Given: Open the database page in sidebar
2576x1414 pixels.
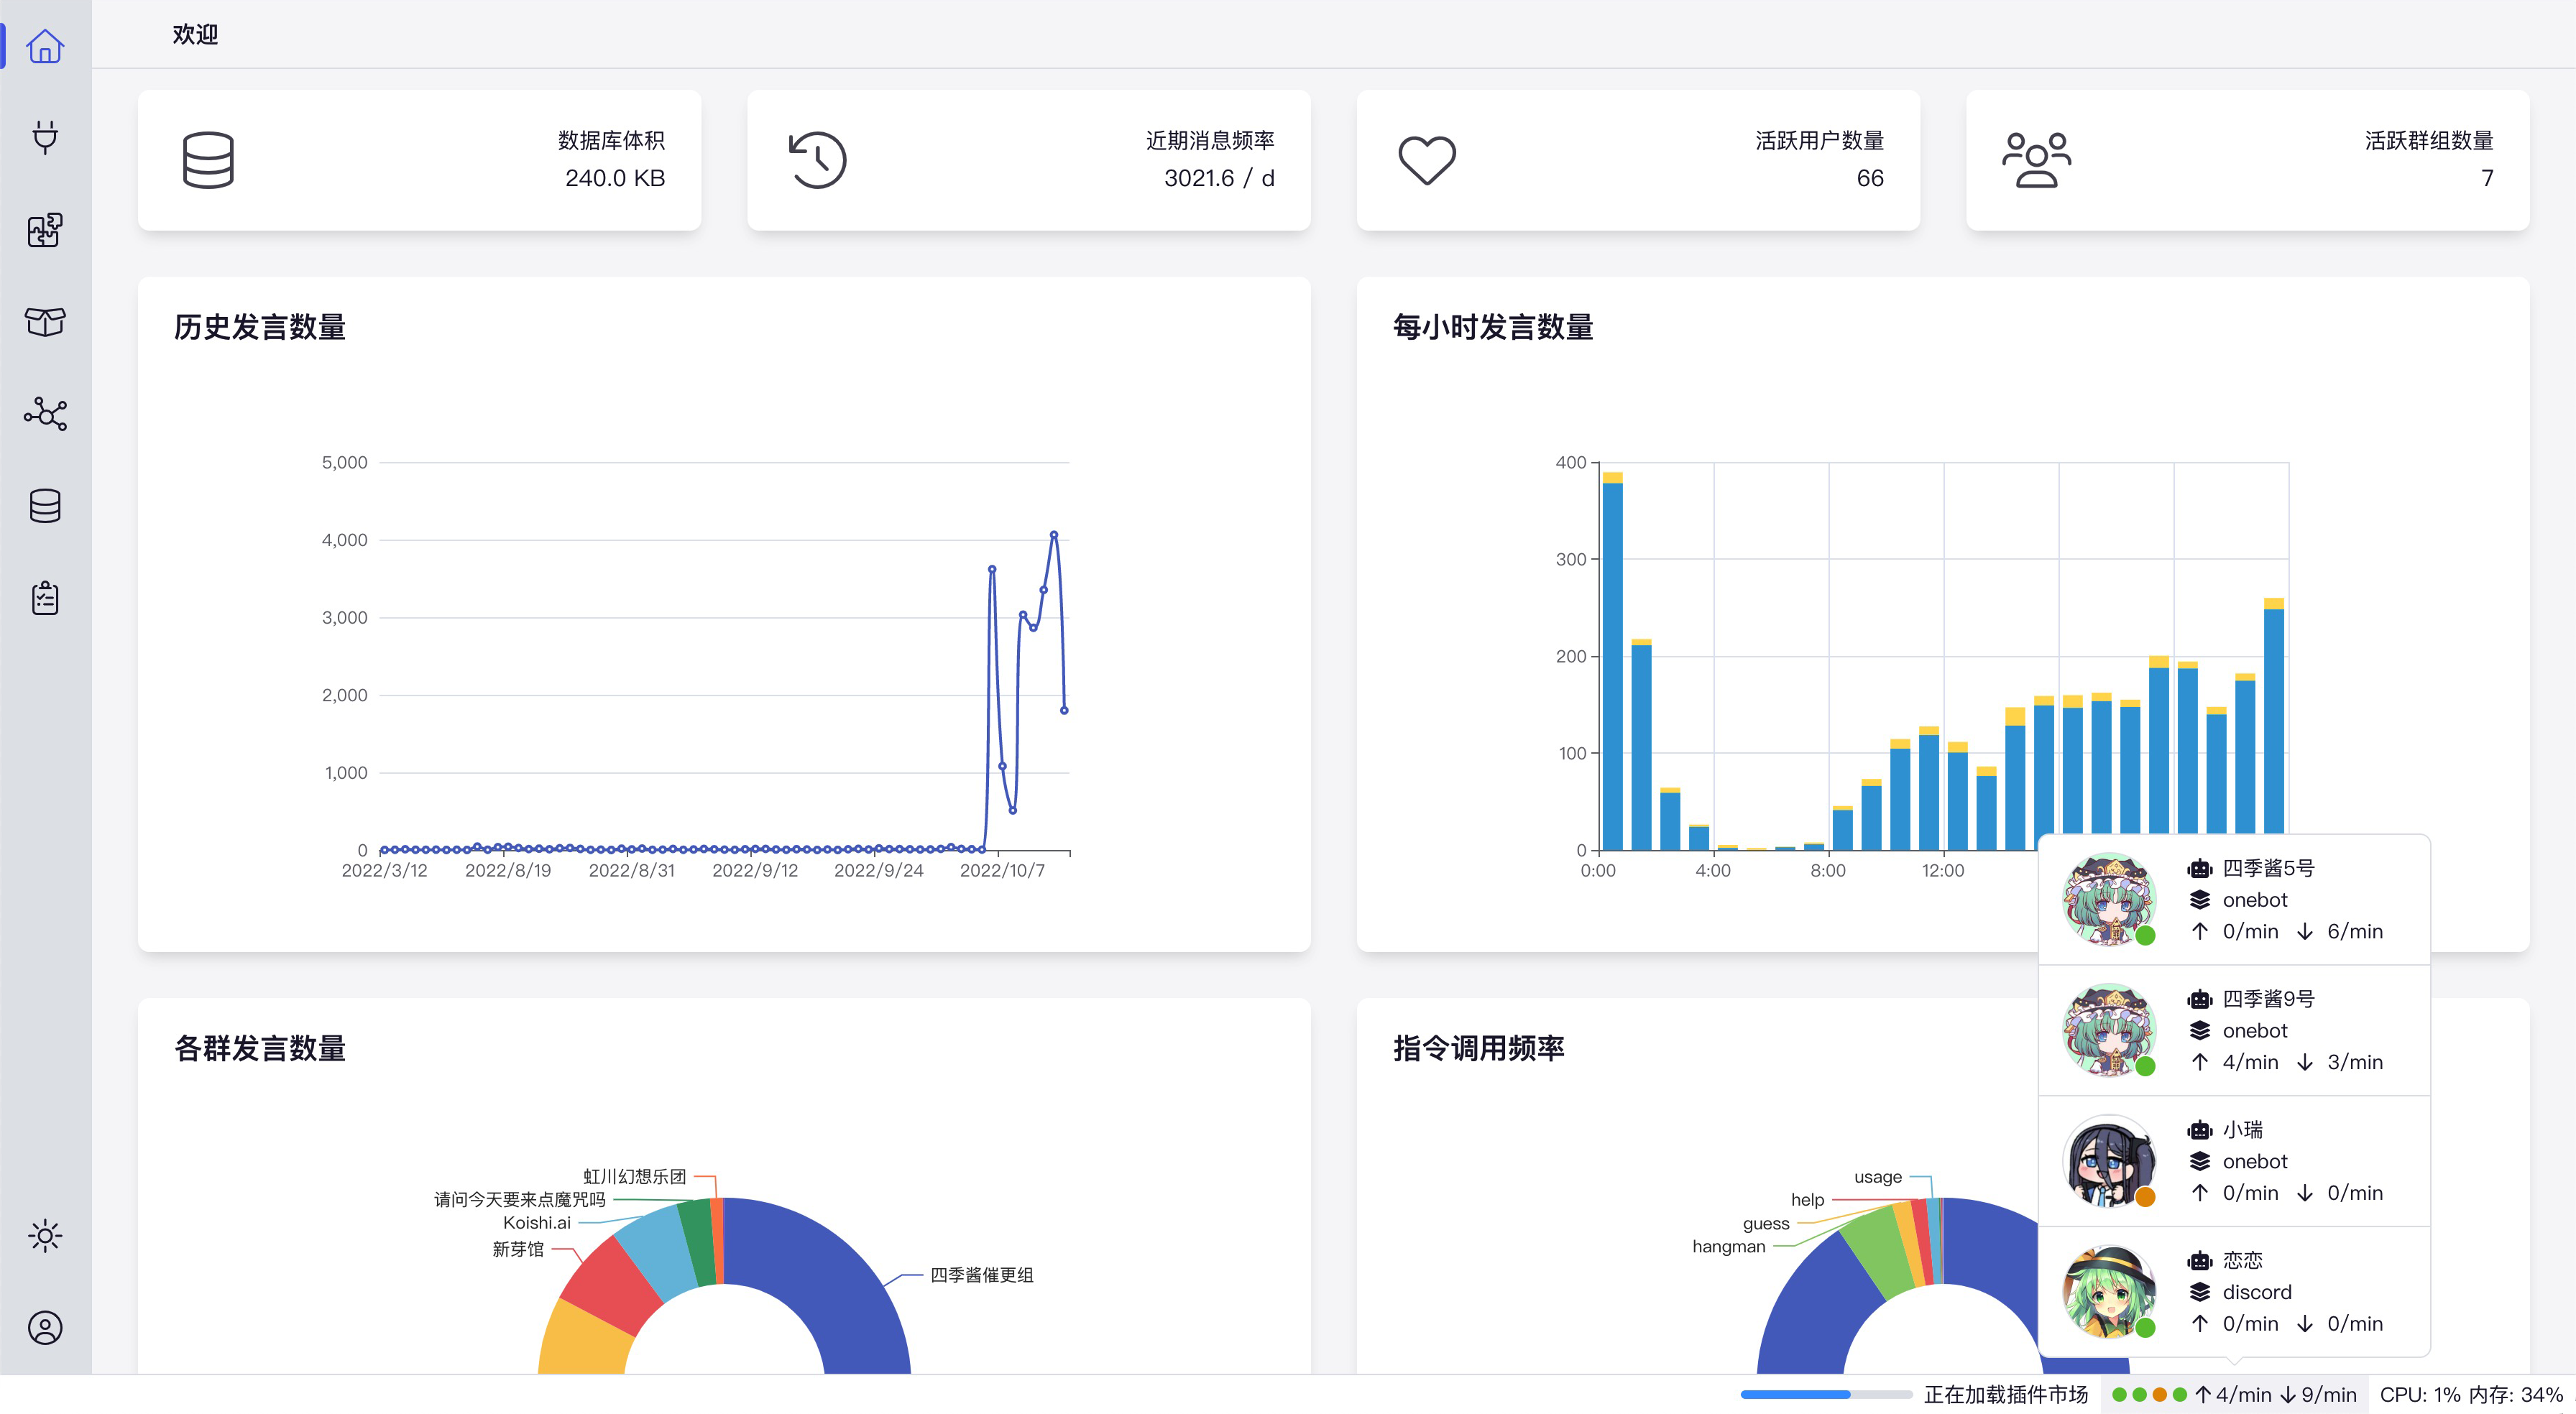Looking at the screenshot, I should (x=45, y=506).
